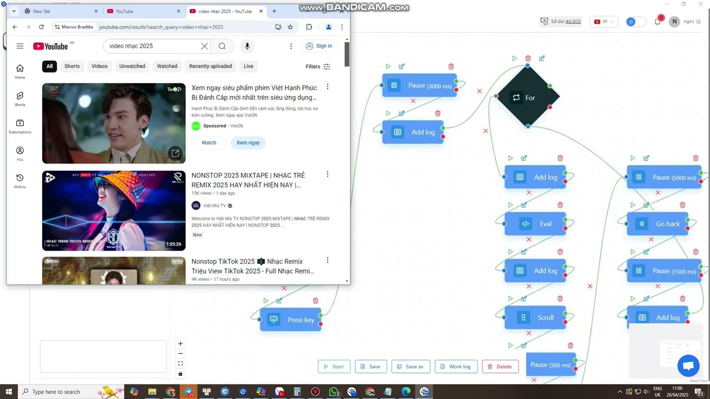Delete the Pause (5000 ms) node
The image size is (710, 399).
[x=696, y=158]
